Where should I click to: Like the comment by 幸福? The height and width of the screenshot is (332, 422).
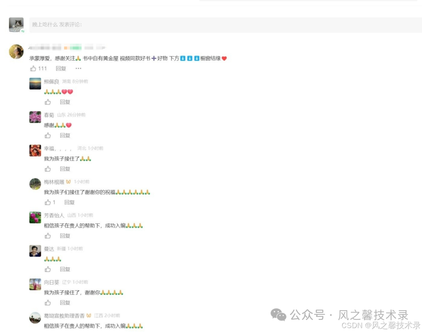[x=48, y=169]
